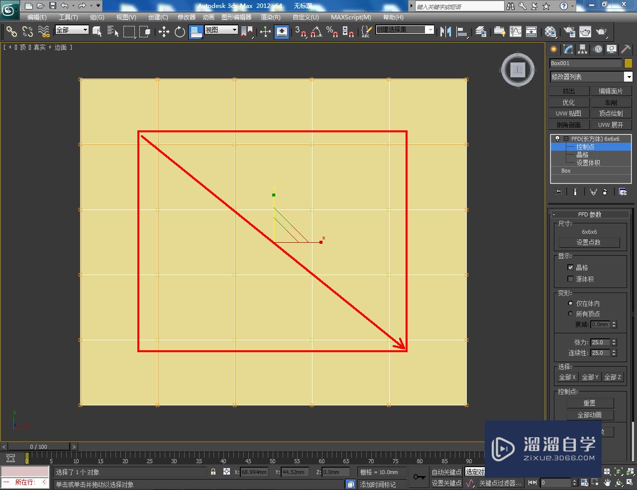This screenshot has height=490, width=637.
Task: Open the 修改器 menu
Action: coord(187,17)
